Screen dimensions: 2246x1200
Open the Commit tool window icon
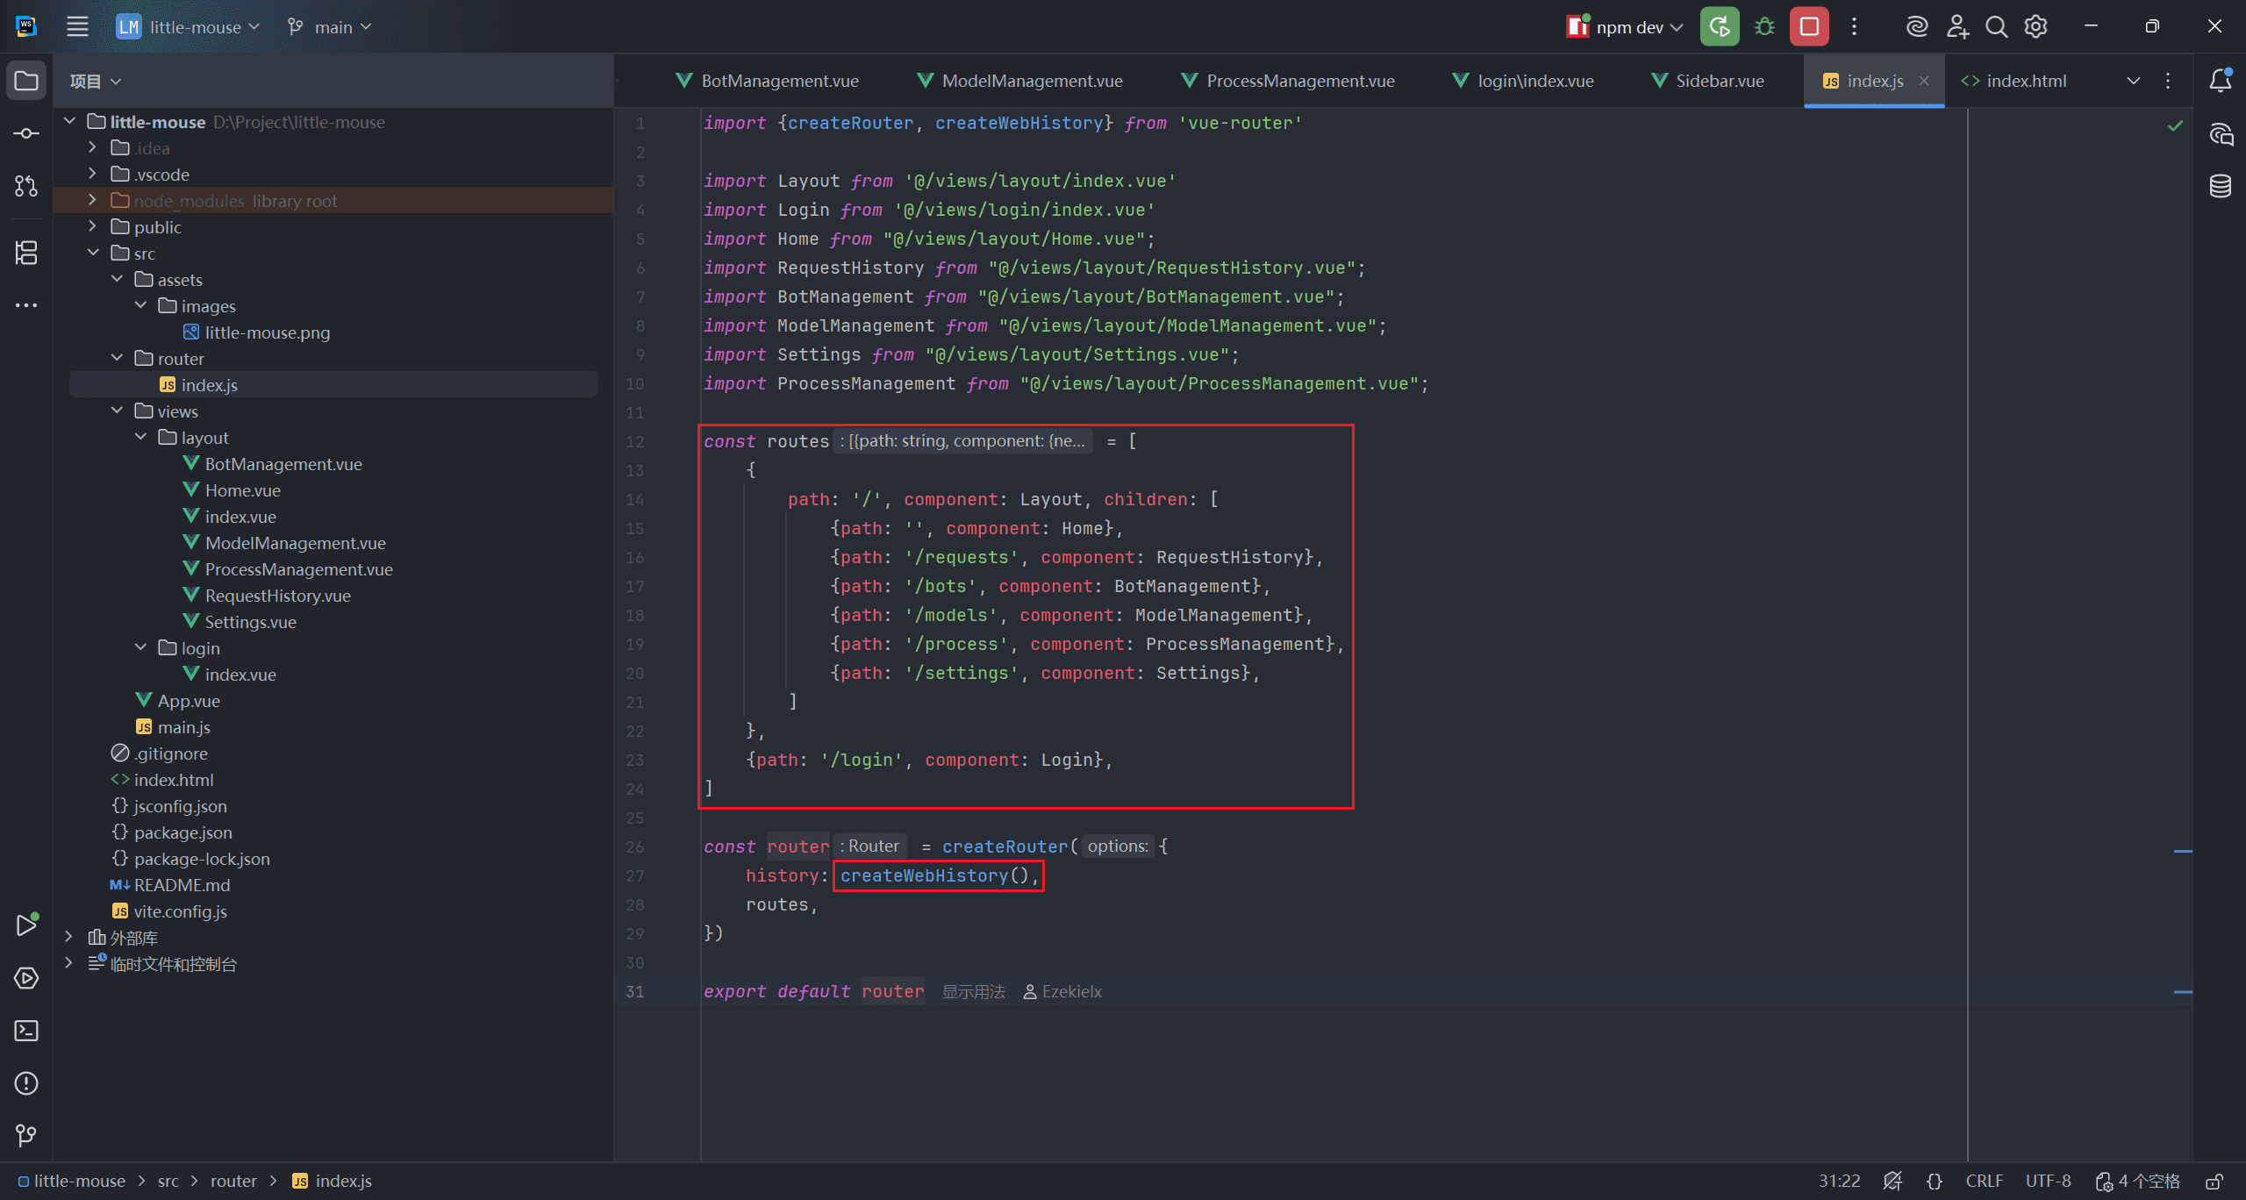click(x=26, y=133)
